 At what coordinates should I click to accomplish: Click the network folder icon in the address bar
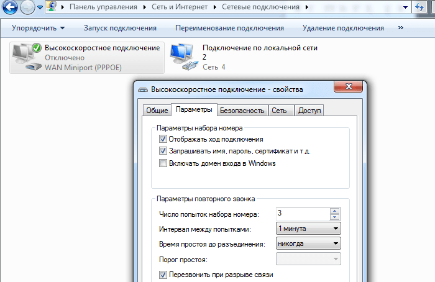[x=52, y=7]
